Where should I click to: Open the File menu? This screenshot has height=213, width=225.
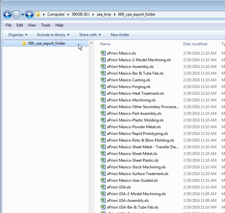pyautogui.click(x=9, y=25)
